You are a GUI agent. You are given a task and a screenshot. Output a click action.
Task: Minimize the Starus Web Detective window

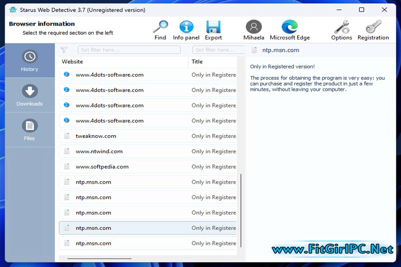click(x=339, y=9)
